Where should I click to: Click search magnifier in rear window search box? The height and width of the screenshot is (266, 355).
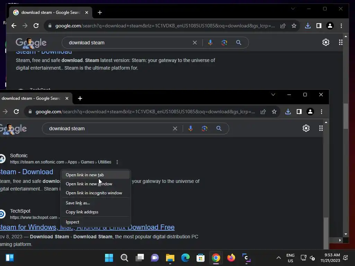(x=239, y=43)
